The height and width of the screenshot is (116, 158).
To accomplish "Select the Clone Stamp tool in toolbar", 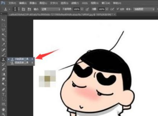I will [3, 59].
